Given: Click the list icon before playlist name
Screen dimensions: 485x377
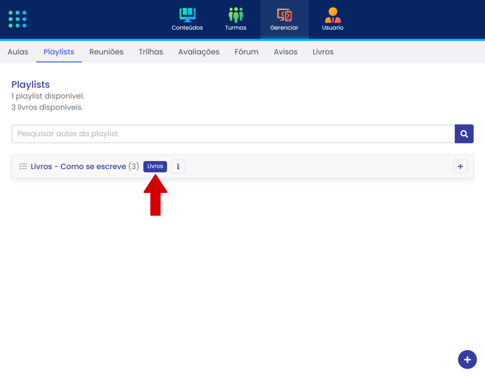Looking at the screenshot, I should pyautogui.click(x=23, y=166).
